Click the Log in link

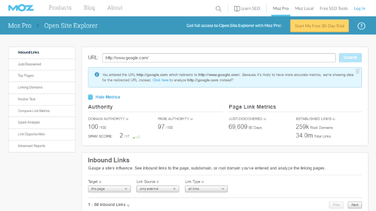pos(359,8)
